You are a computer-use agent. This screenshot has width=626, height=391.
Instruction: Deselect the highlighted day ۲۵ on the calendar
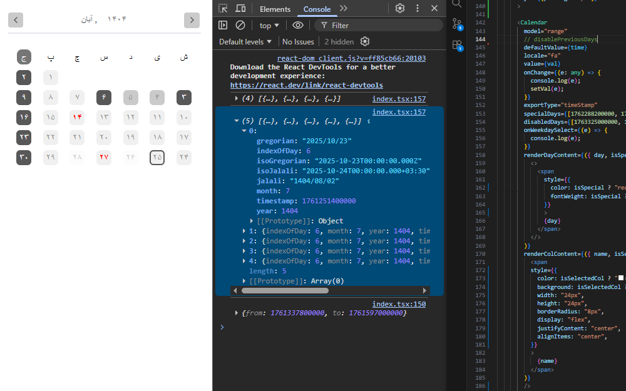pos(157,157)
